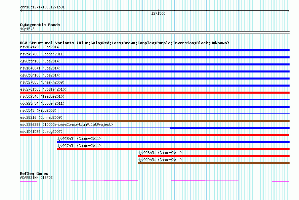This screenshot has height=200, width=299.
Task: Click the red loss bar under esv1541589
Action: pos(155,135)
